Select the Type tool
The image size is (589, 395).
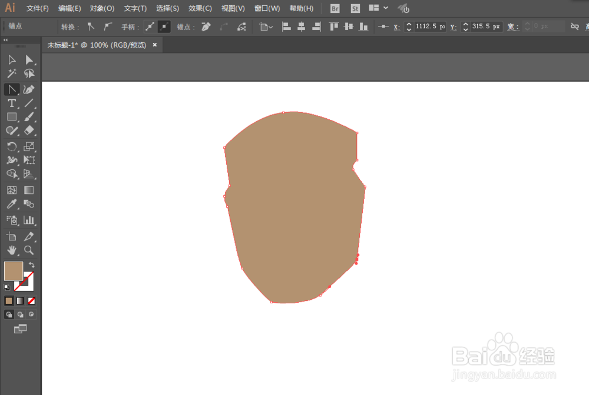[x=11, y=103]
